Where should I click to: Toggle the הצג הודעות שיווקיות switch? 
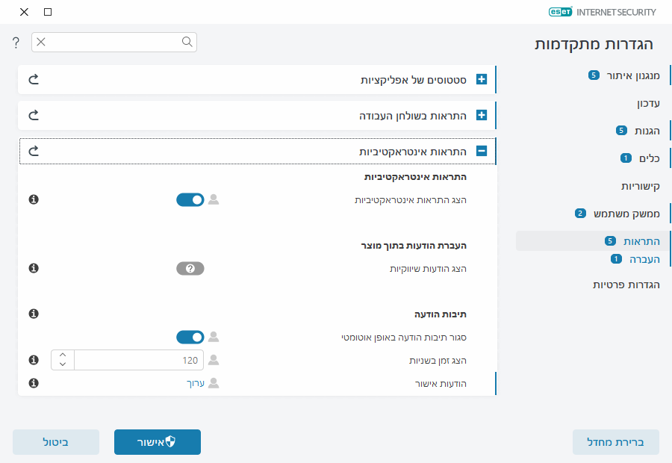coord(190,268)
